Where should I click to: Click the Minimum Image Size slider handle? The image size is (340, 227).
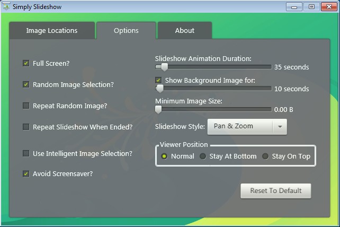tap(158, 109)
